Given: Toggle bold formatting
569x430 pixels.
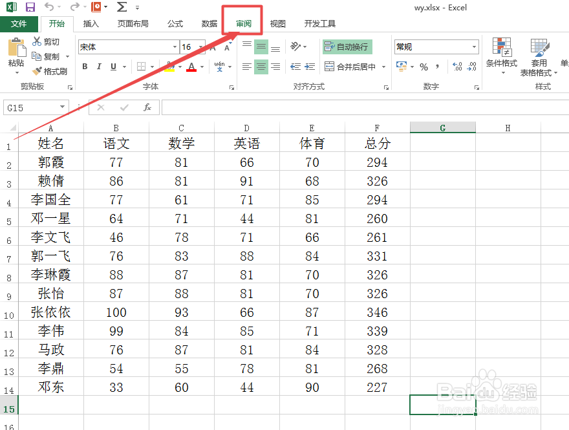Looking at the screenshot, I should 84,66.
